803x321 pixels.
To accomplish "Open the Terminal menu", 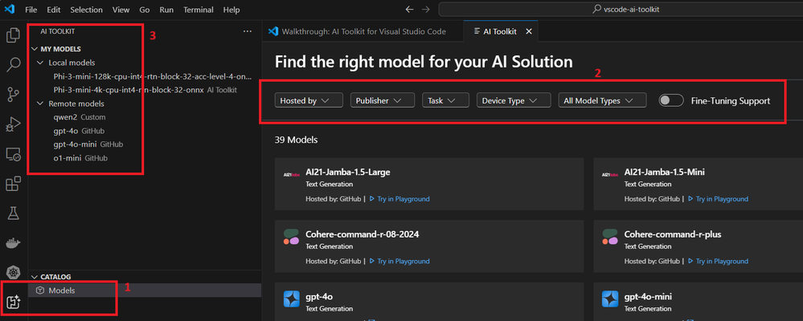I will click(198, 10).
